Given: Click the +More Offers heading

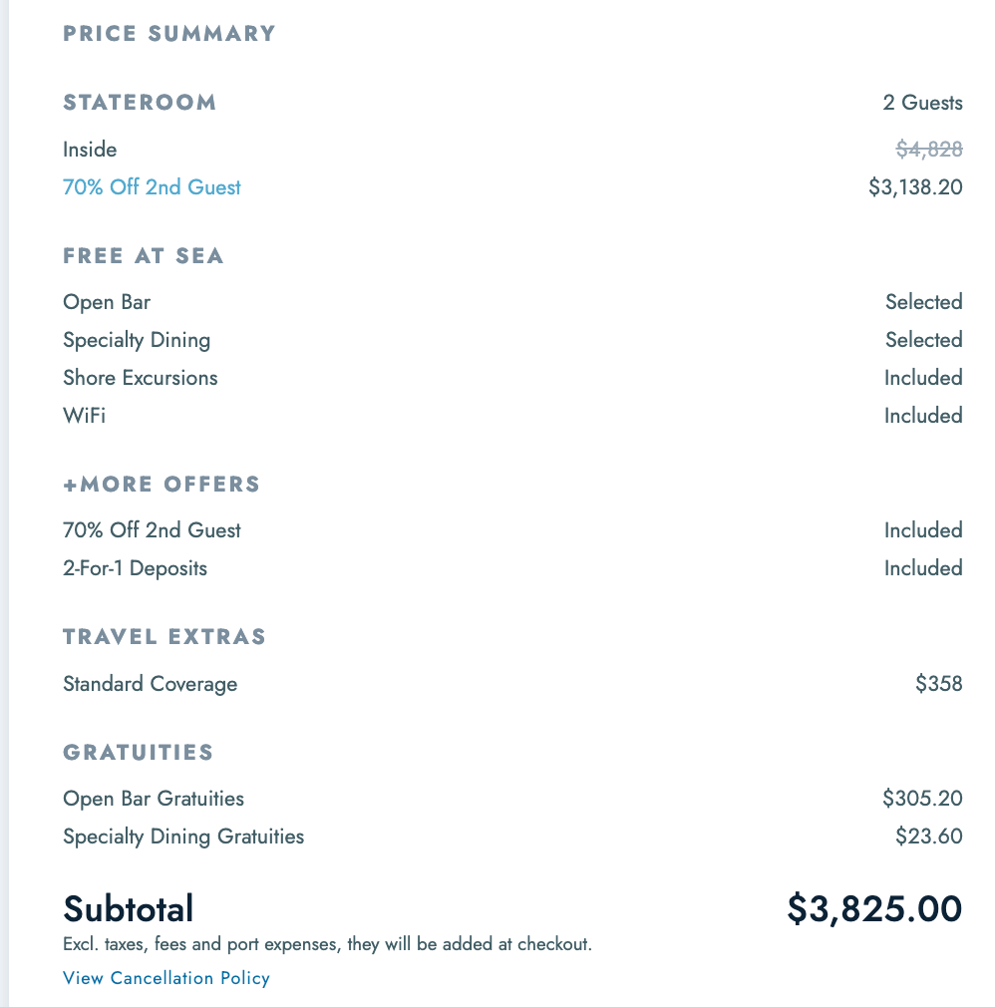Looking at the screenshot, I should tap(162, 485).
